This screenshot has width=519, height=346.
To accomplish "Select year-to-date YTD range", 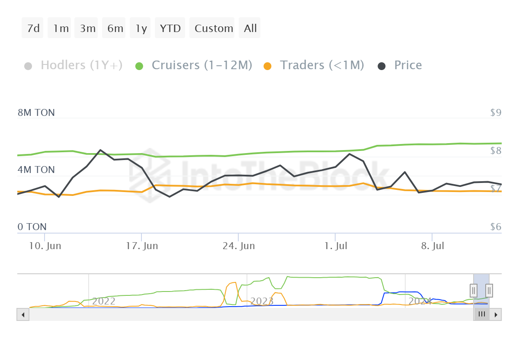I will [x=170, y=29].
